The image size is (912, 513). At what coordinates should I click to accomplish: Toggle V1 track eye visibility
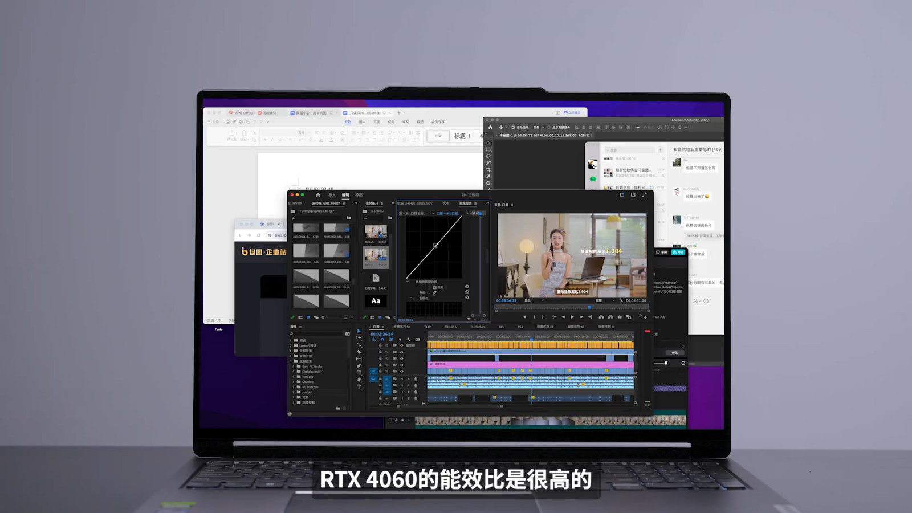pyautogui.click(x=401, y=372)
